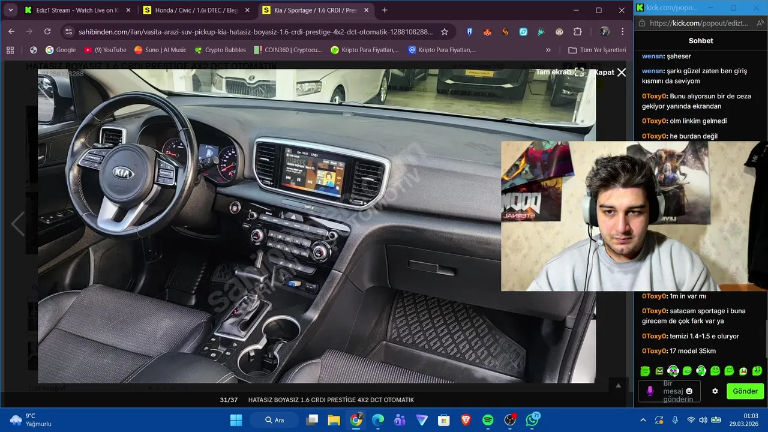Open Tüm Yer İşaretleri bookmarks folder
Image resolution: width=768 pixels, height=432 pixels.
click(x=597, y=50)
